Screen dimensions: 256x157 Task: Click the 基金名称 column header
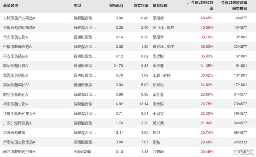[x=10, y=6]
